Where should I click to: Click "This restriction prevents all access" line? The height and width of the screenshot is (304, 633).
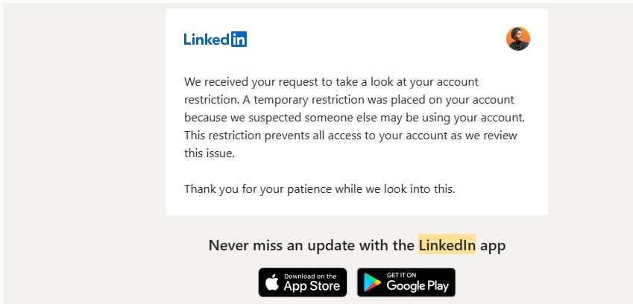point(350,136)
